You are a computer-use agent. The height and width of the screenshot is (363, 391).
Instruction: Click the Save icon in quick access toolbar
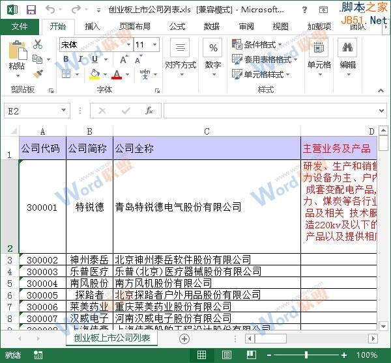[x=31, y=10]
